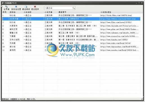The height and width of the screenshot is (102, 145).
Task: Click the highlighted URL in row 2
Action: coord(118,19)
